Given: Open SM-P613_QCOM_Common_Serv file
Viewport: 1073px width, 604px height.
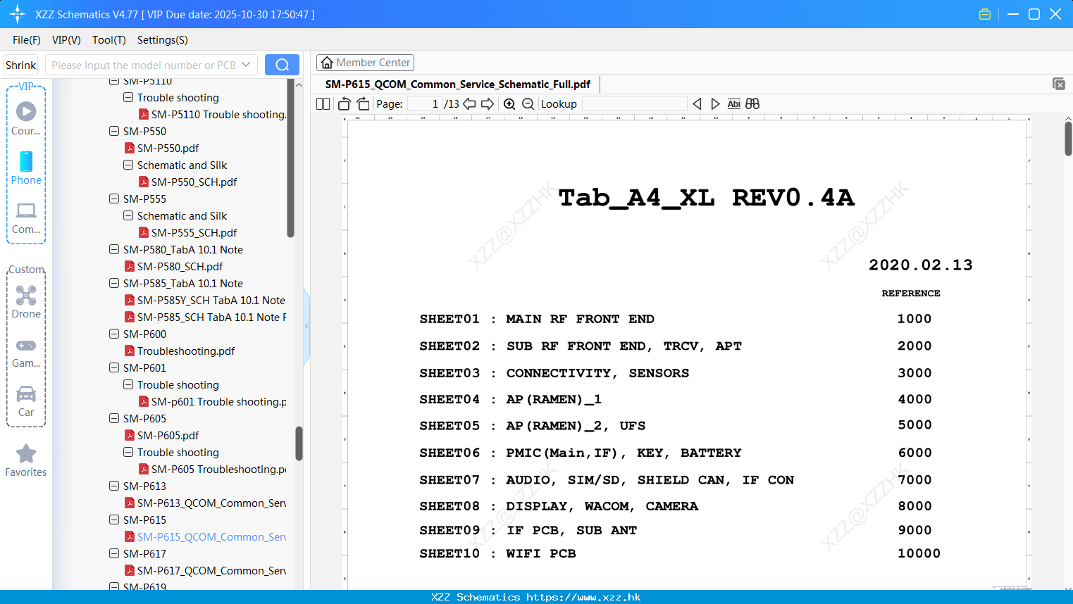Looking at the screenshot, I should 206,503.
